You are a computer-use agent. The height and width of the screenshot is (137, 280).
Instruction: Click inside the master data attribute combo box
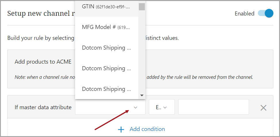(103, 107)
